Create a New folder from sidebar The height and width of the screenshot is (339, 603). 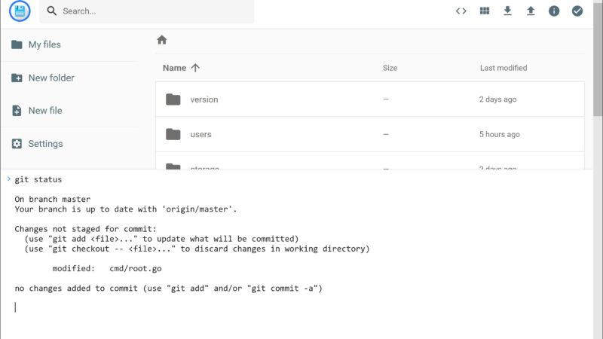click(x=43, y=78)
